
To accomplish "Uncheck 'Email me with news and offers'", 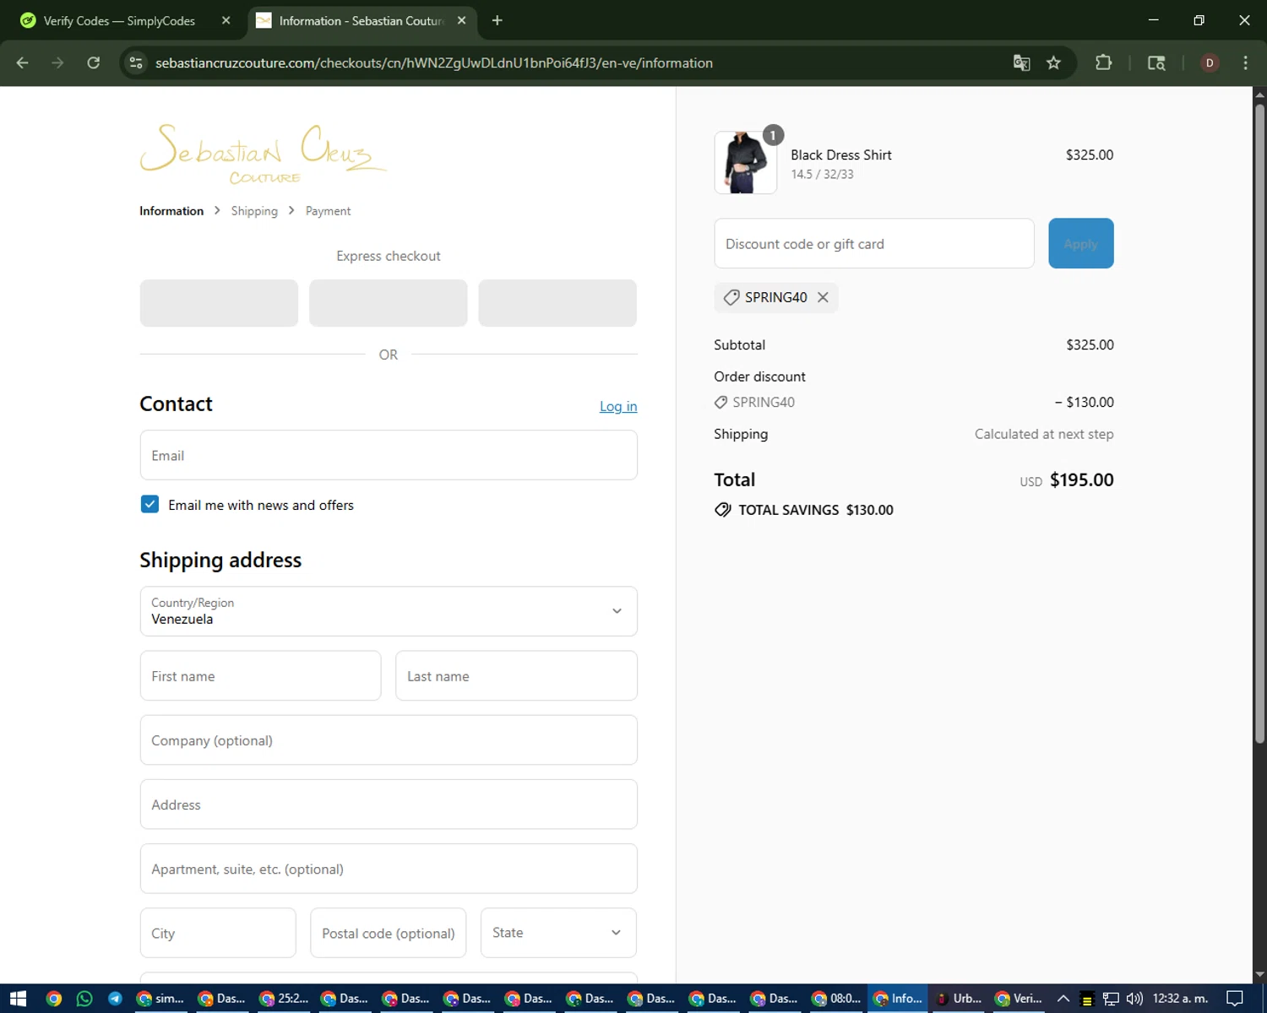I will click(x=150, y=504).
